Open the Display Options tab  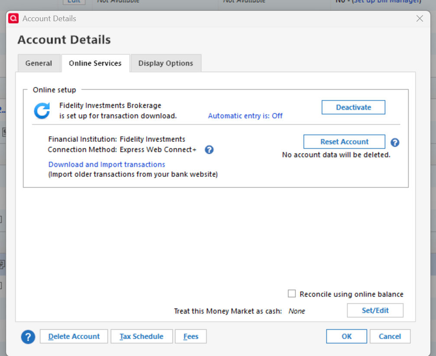point(166,63)
